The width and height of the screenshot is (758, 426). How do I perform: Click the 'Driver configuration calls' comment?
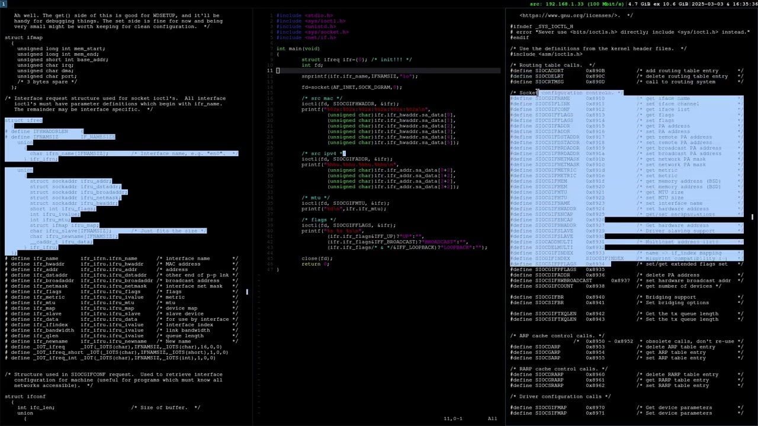[x=560, y=396]
